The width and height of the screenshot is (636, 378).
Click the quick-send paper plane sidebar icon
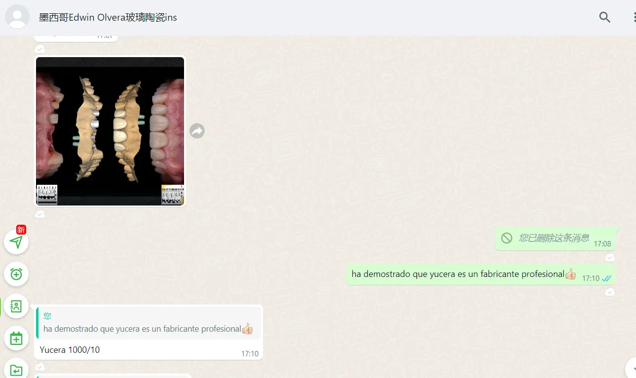click(x=16, y=242)
